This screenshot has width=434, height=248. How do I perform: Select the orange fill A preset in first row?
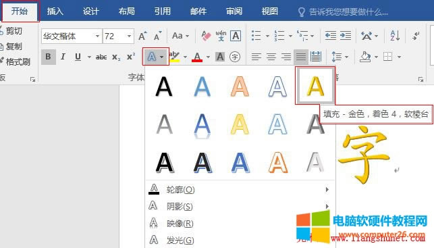pyautogui.click(x=240, y=86)
